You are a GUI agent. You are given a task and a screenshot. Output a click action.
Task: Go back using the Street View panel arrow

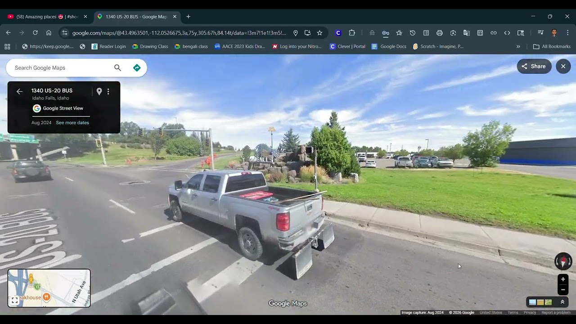pyautogui.click(x=19, y=91)
